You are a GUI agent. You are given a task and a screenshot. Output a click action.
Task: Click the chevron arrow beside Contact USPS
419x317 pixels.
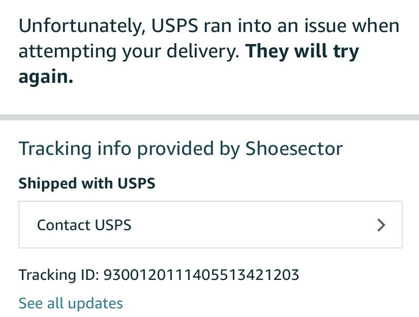pos(381,225)
